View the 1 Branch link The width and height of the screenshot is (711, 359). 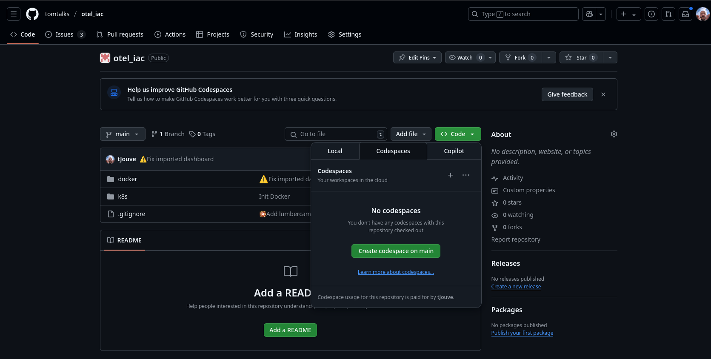point(168,134)
